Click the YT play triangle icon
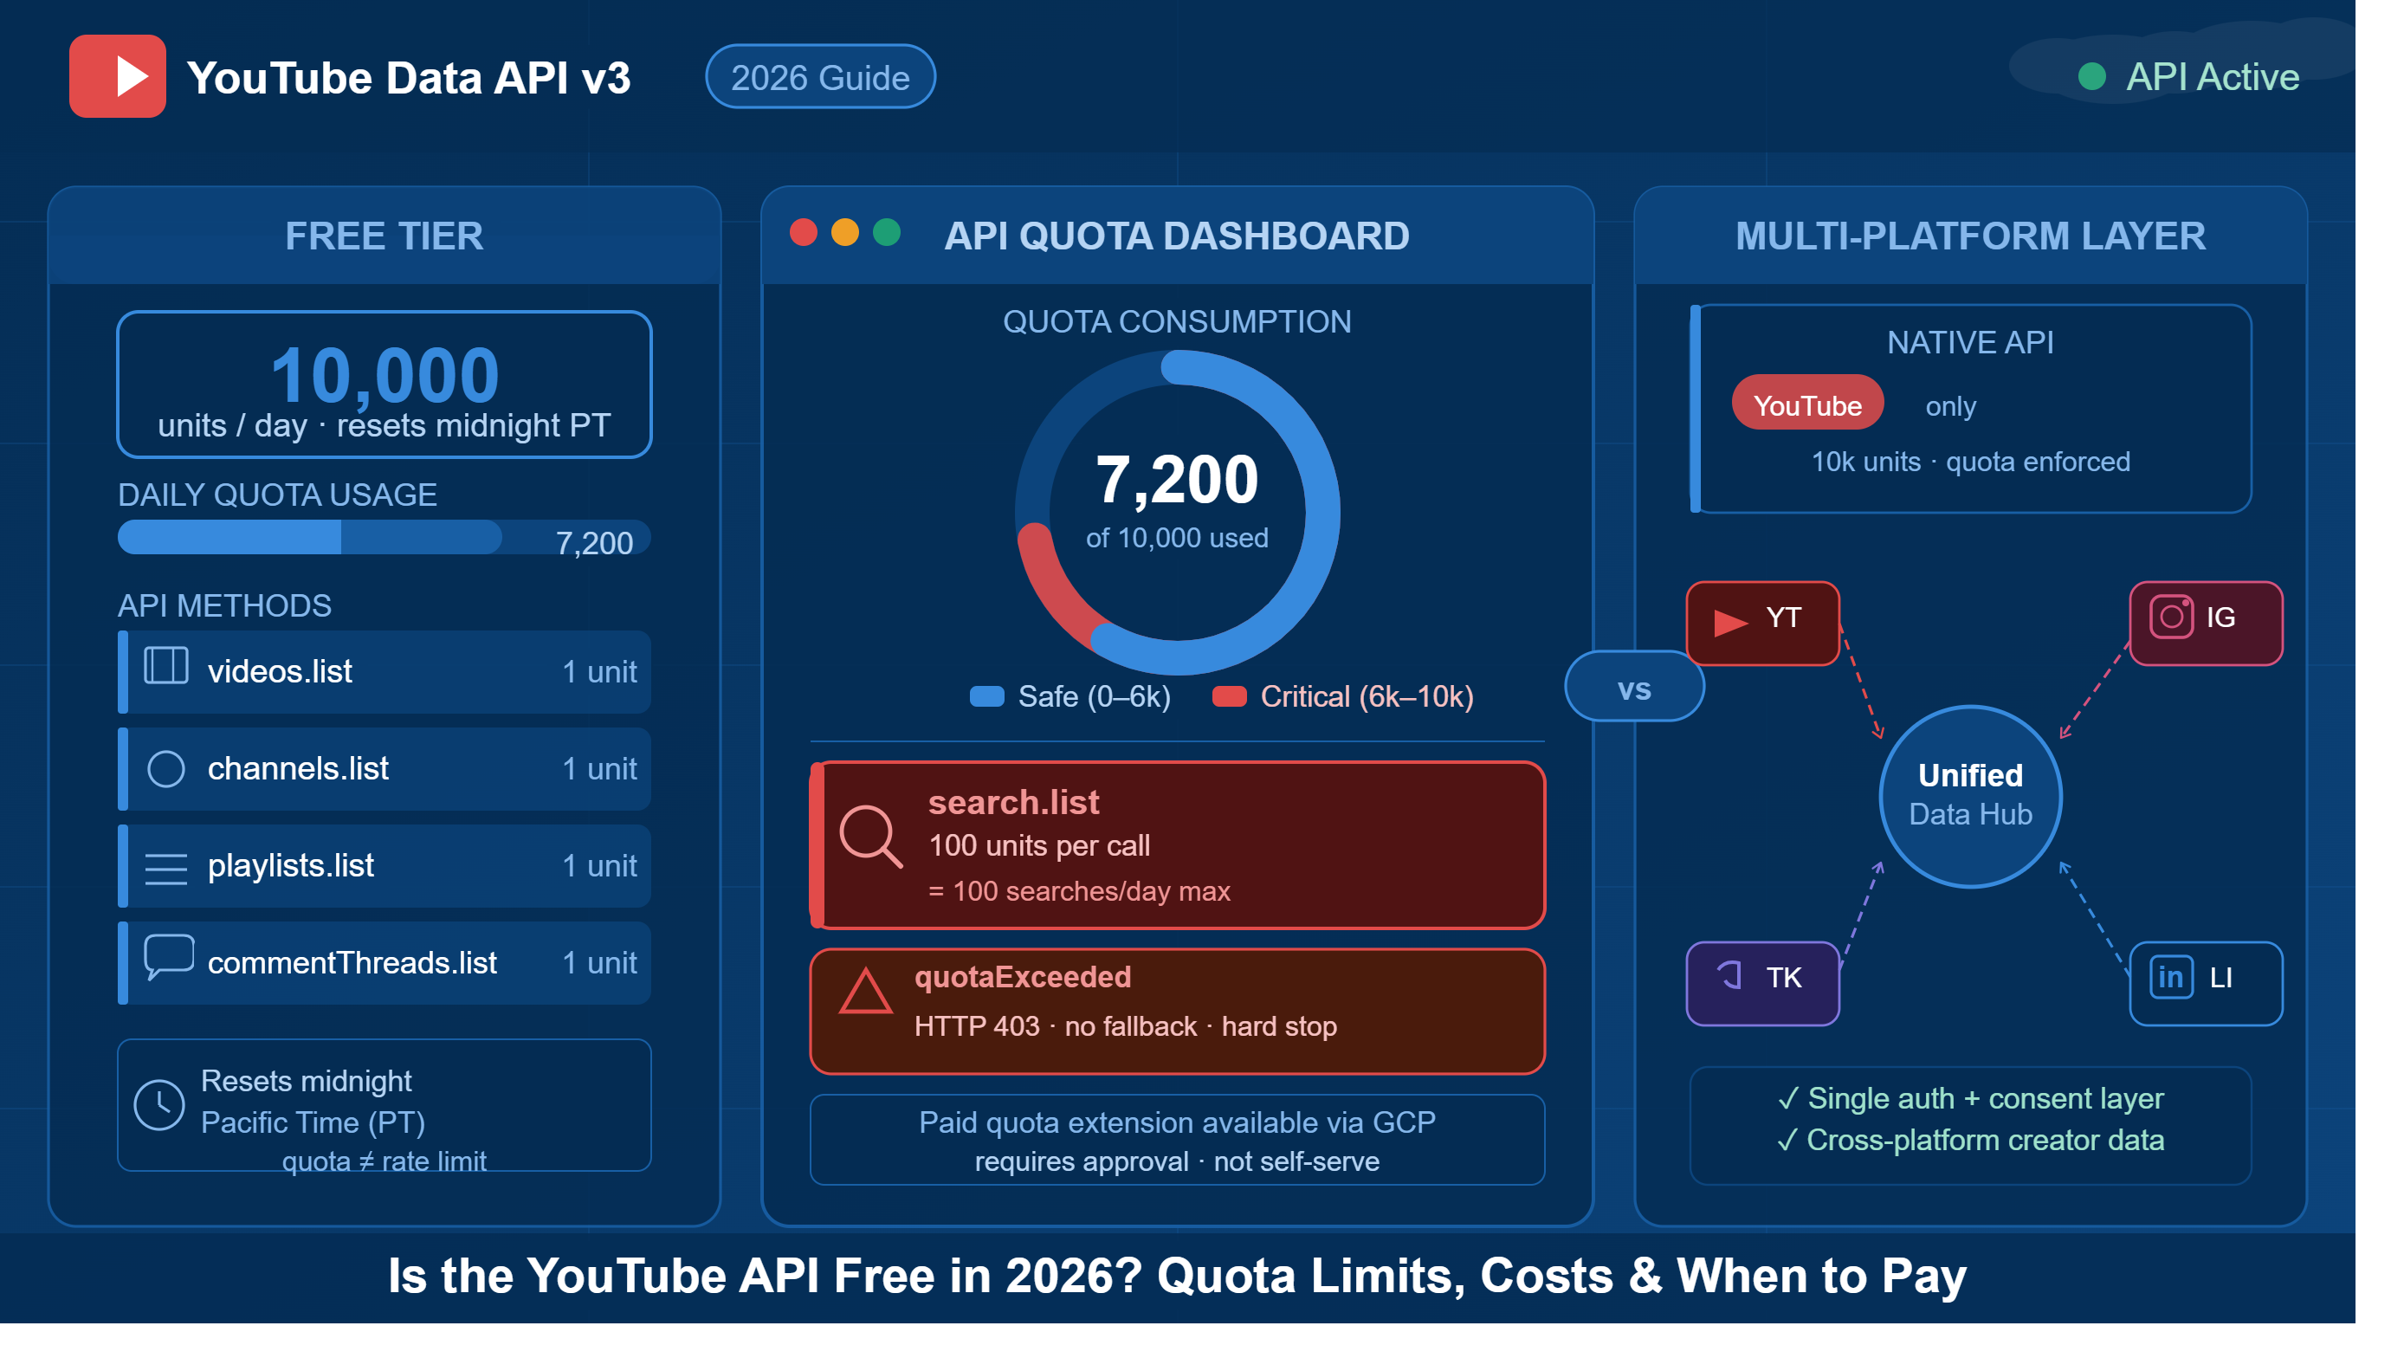 tap(1731, 623)
